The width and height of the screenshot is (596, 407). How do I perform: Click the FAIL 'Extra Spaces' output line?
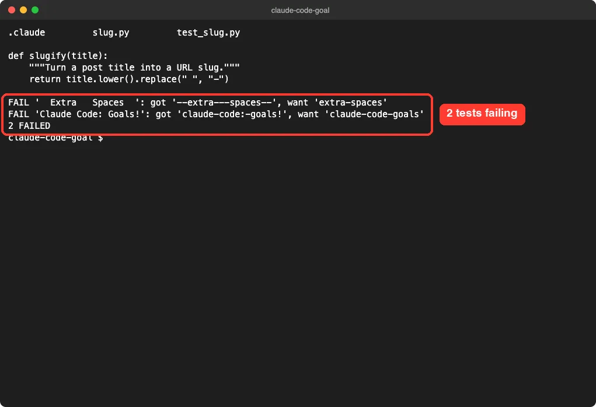pyautogui.click(x=198, y=103)
